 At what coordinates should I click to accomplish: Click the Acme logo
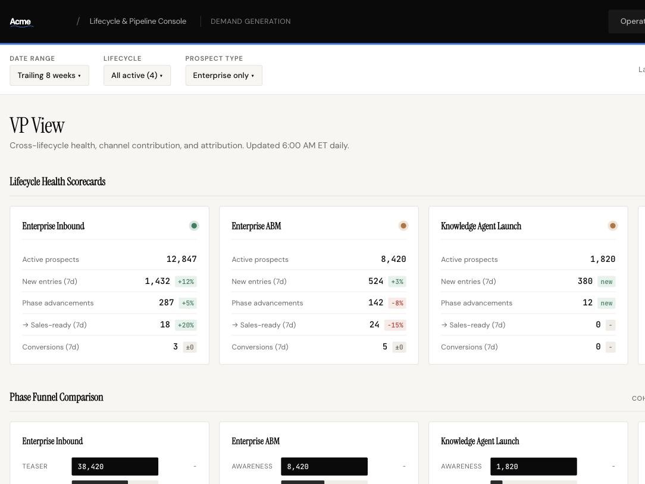[x=20, y=22]
